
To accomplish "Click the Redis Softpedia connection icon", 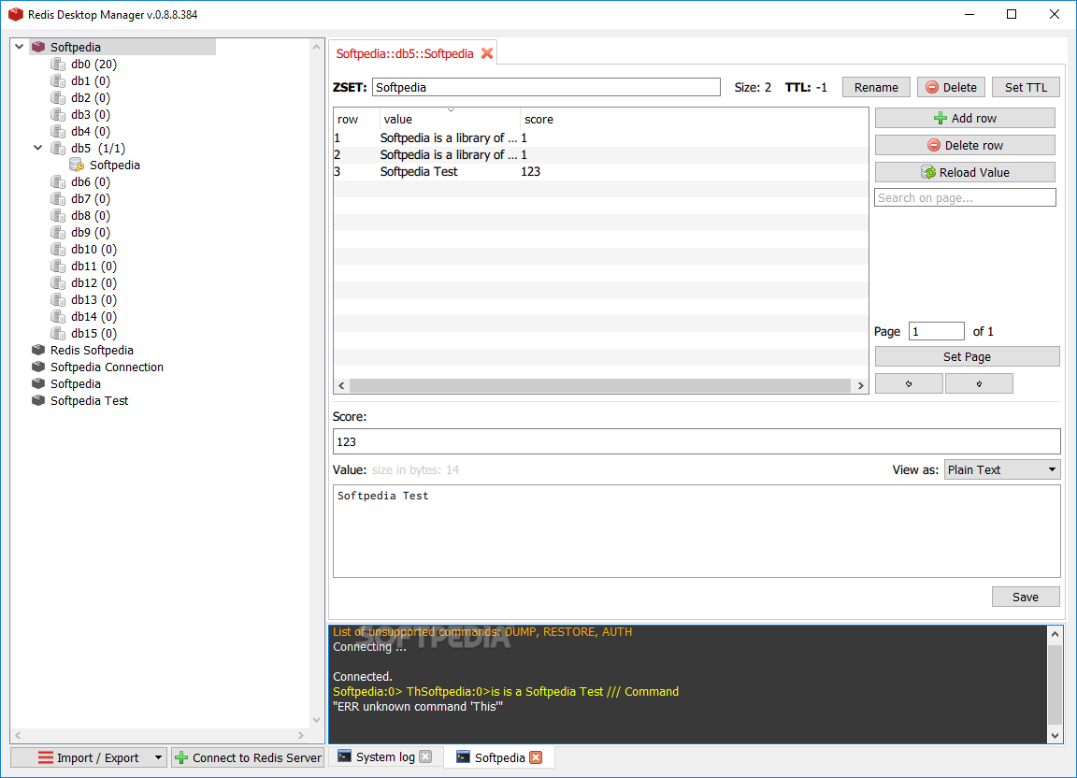I will click(38, 350).
